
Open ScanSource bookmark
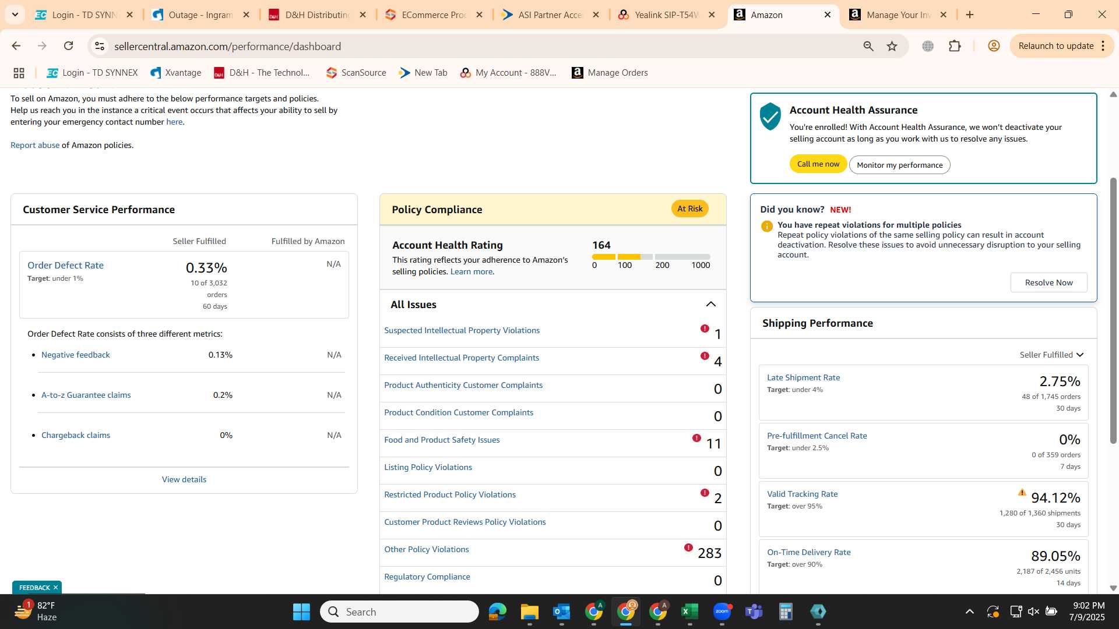coord(356,73)
